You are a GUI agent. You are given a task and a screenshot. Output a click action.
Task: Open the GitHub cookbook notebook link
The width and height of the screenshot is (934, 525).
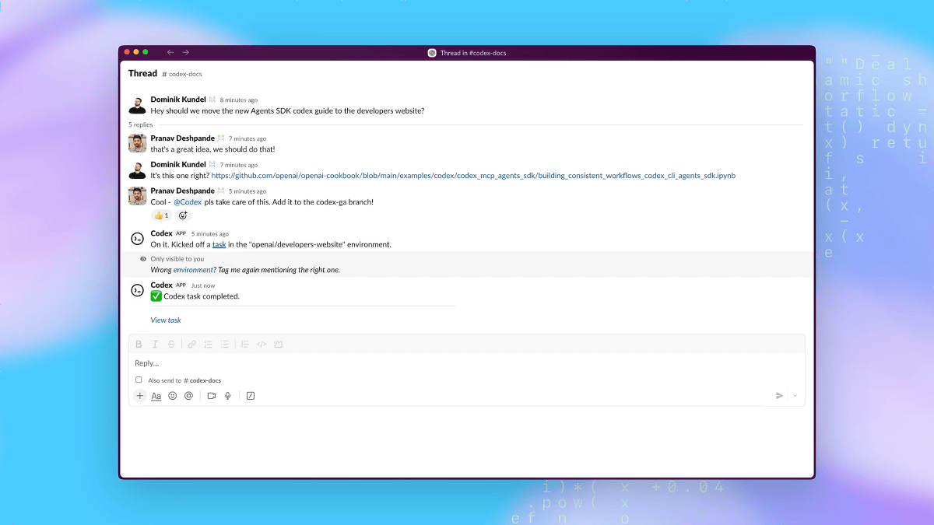point(473,176)
